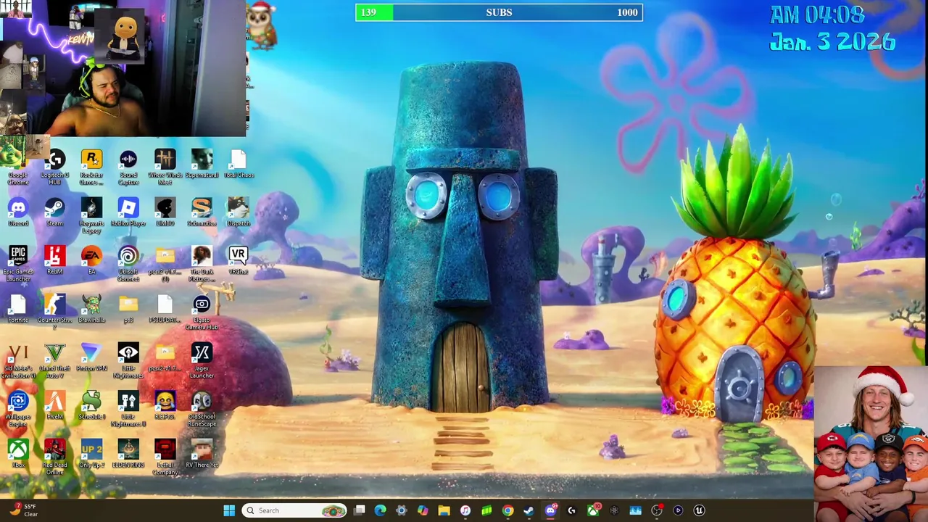
Task: Open Xbox app with notification badge on taskbar
Action: [x=593, y=510]
